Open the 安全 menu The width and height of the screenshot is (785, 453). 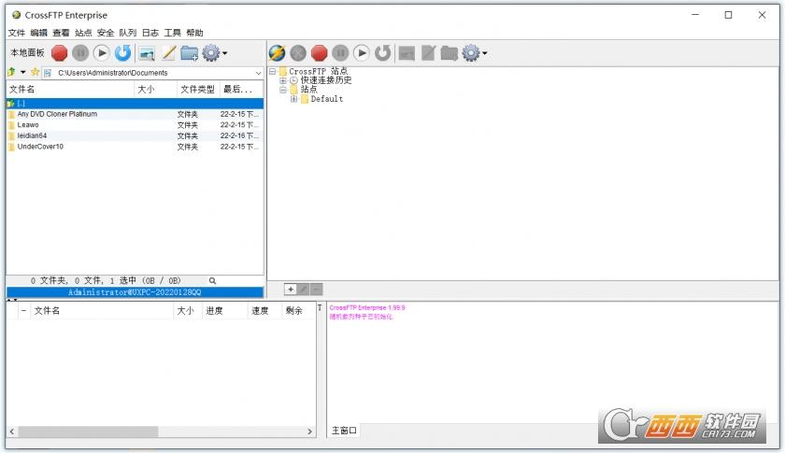coord(106,33)
